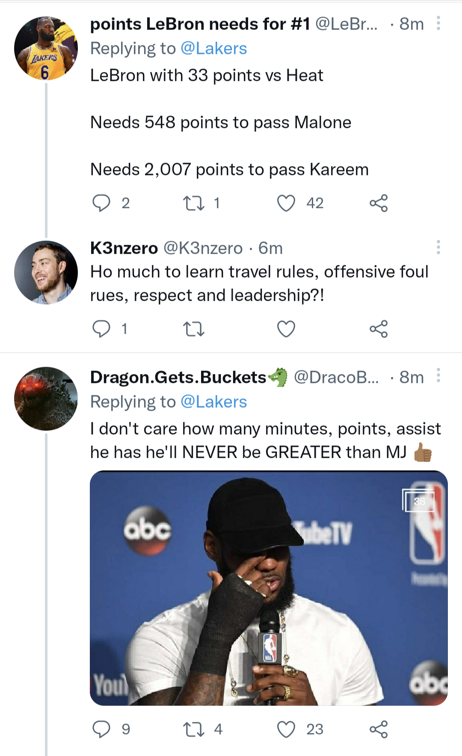Share the LeBron points tracker tweet
The width and height of the screenshot is (462, 756).
click(x=379, y=203)
